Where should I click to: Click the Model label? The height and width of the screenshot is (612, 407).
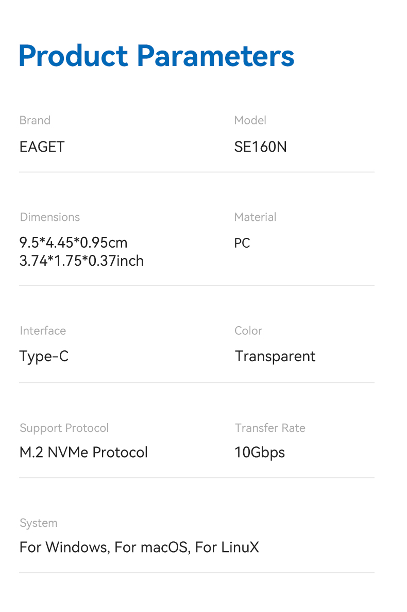[250, 120]
